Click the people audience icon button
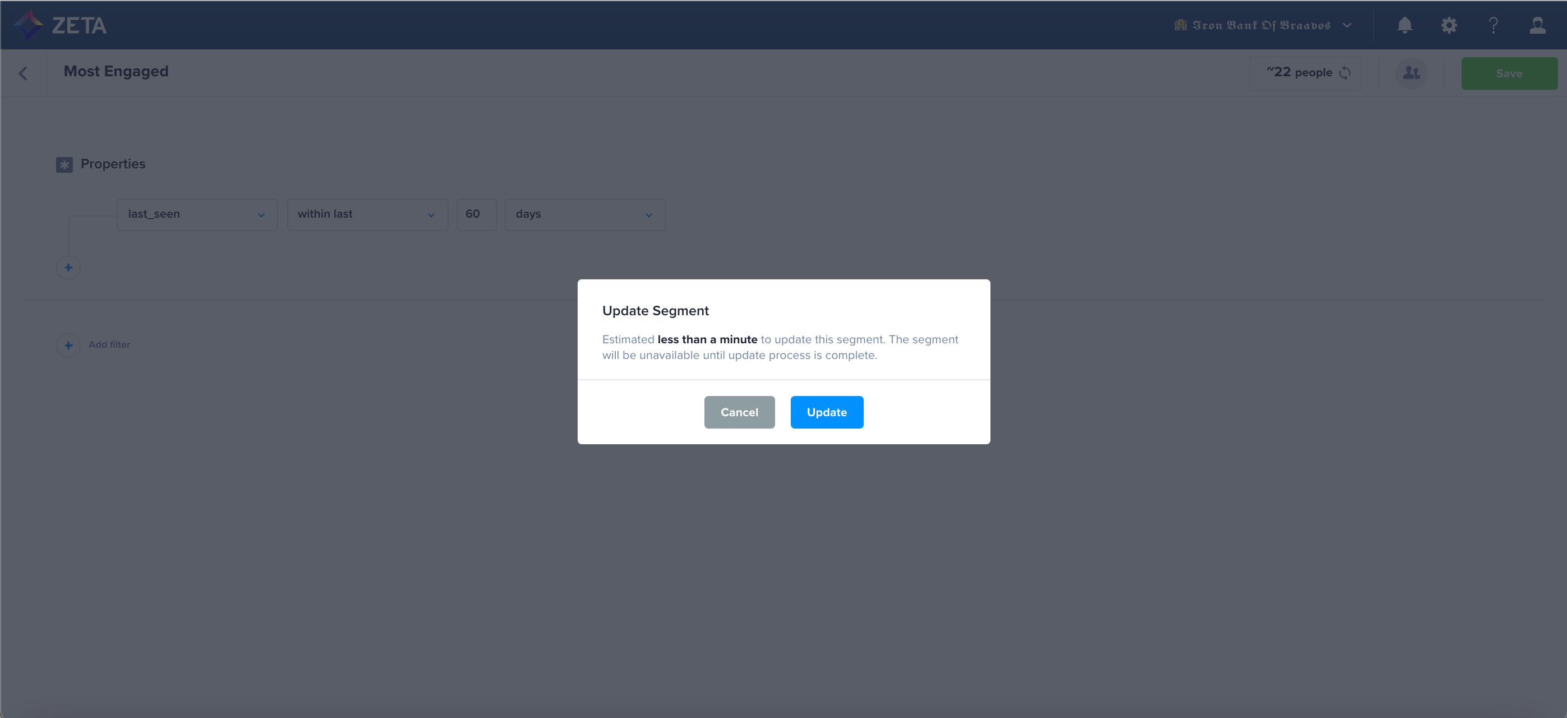The image size is (1567, 718). (1411, 73)
